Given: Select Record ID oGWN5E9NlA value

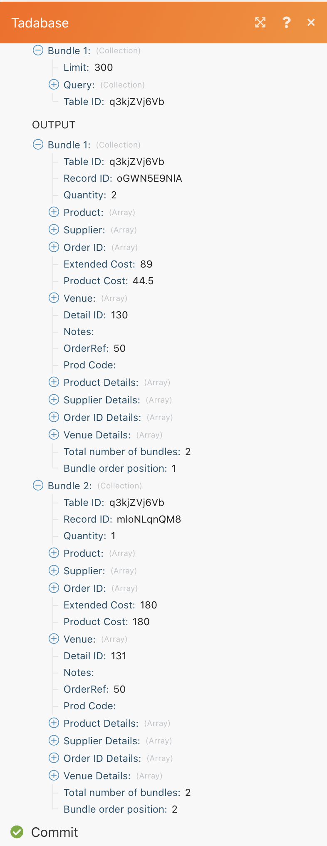Looking at the screenshot, I should (x=149, y=178).
